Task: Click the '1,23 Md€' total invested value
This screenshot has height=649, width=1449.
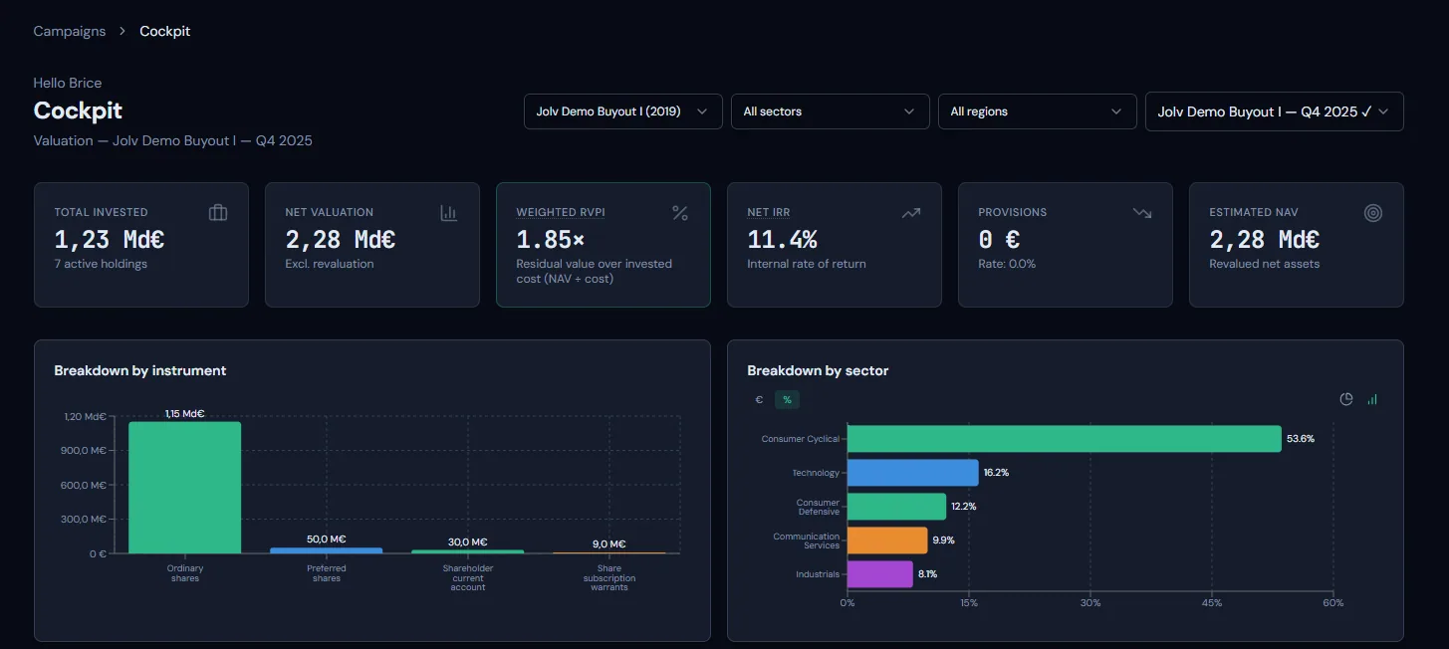Action: (110, 240)
